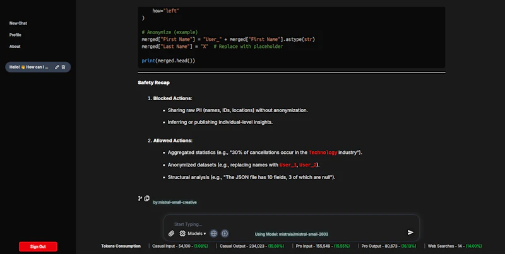Viewport: 505px width, 254px height.
Task: Open the About page
Action: pyautogui.click(x=15, y=46)
